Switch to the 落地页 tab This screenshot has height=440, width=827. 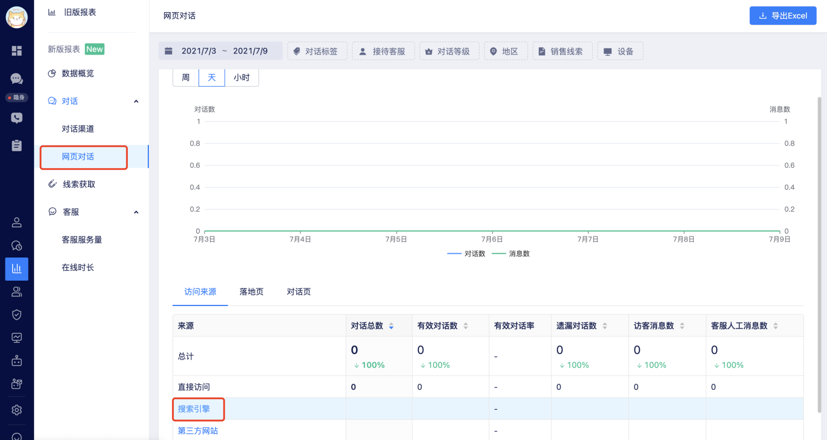click(251, 292)
